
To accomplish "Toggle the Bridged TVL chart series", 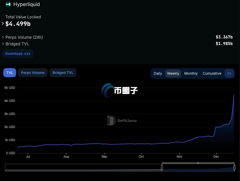I will pos(63,73).
